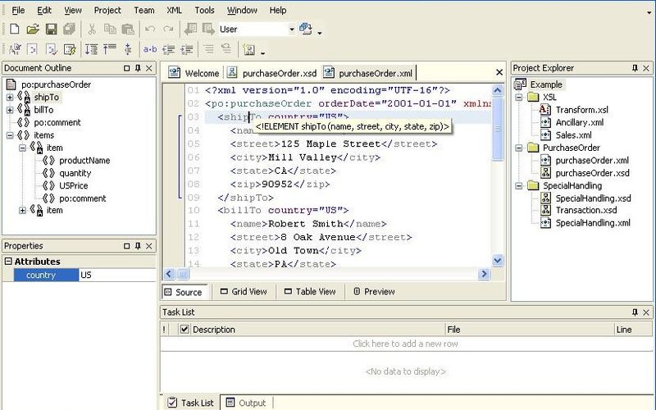Click 'Click here to add a new row'

(405, 344)
